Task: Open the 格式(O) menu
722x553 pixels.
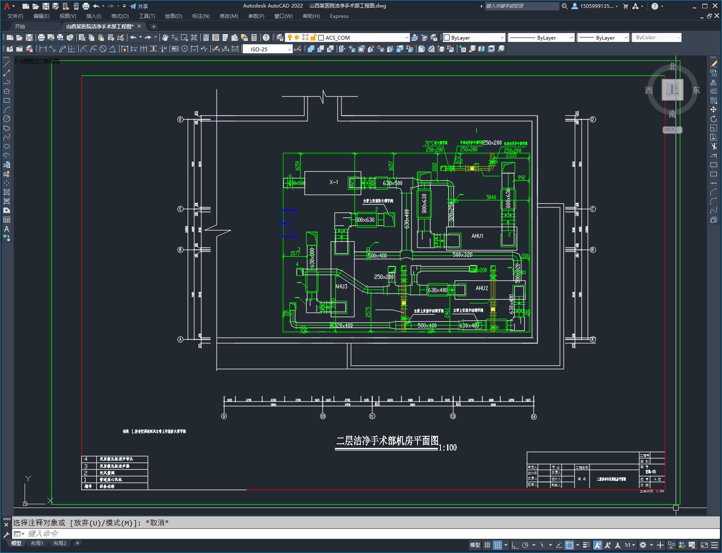Action: click(x=120, y=16)
